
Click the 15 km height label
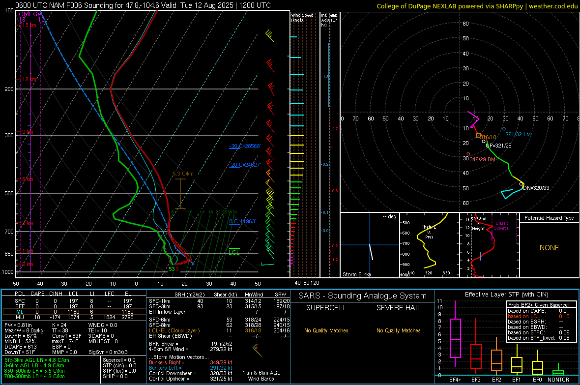tap(29, 25)
